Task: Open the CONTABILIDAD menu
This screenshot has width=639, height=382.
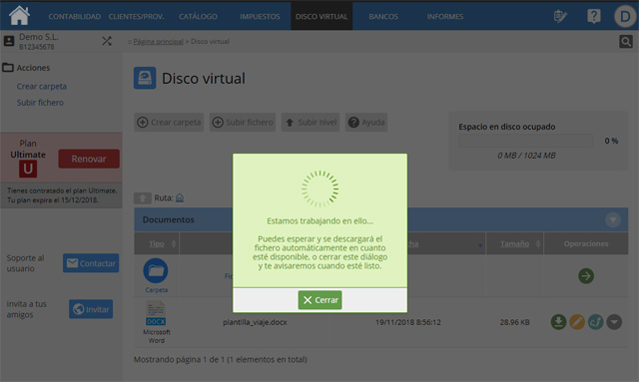Action: [x=74, y=17]
